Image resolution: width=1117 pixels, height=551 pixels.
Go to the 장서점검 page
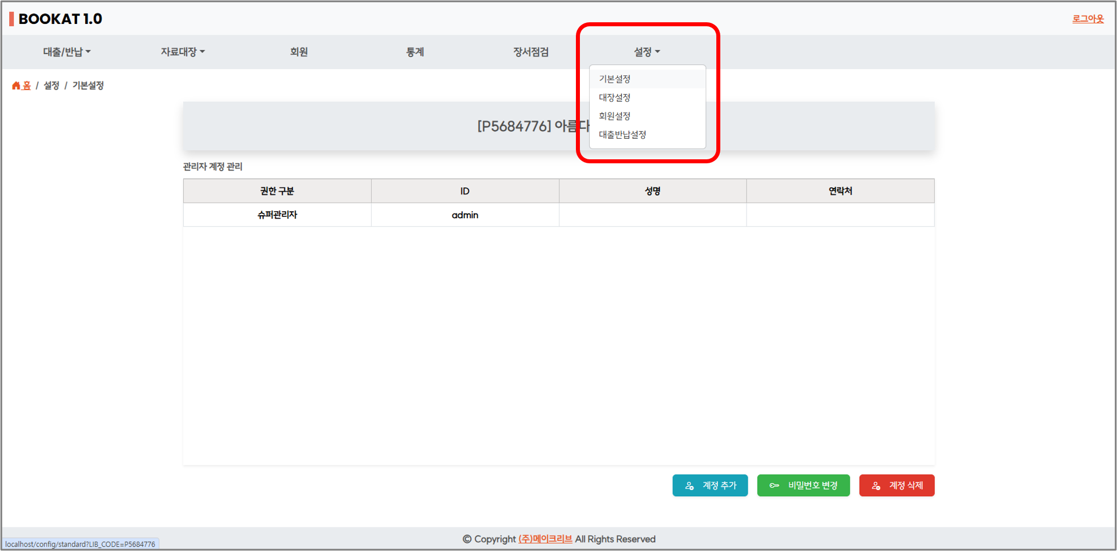pos(531,52)
